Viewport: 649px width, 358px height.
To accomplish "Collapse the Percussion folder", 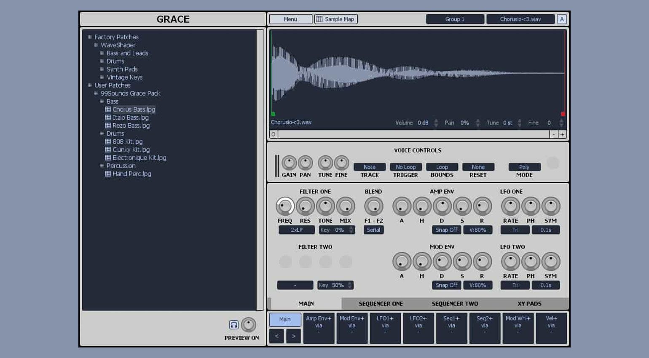I will (x=102, y=166).
